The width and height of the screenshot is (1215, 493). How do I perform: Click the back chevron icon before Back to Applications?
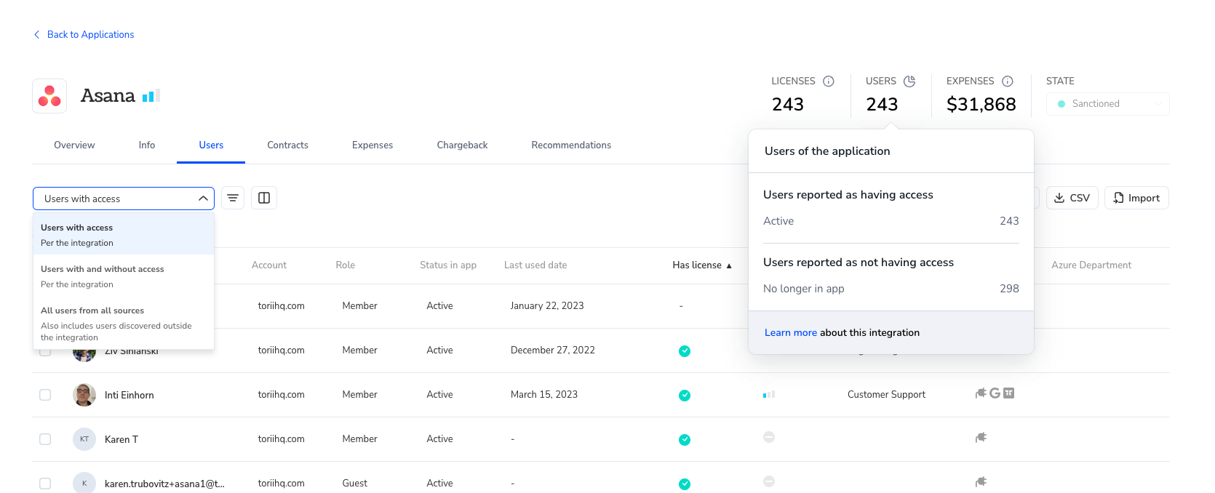tap(37, 35)
